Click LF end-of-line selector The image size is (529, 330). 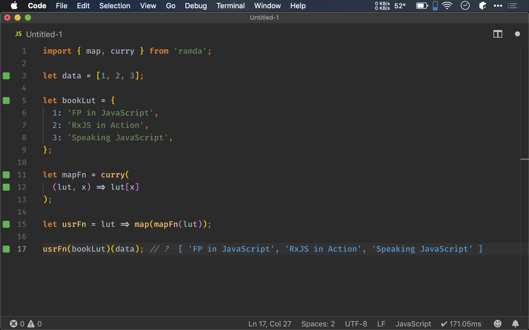click(381, 324)
